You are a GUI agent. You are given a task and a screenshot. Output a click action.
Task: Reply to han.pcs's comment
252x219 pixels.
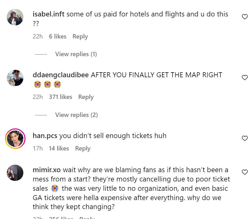83,148
